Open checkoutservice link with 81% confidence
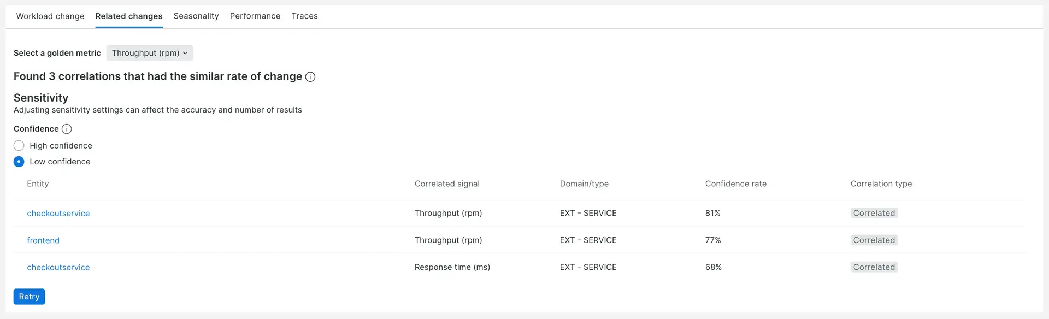Image resolution: width=1049 pixels, height=319 pixels. tap(58, 214)
